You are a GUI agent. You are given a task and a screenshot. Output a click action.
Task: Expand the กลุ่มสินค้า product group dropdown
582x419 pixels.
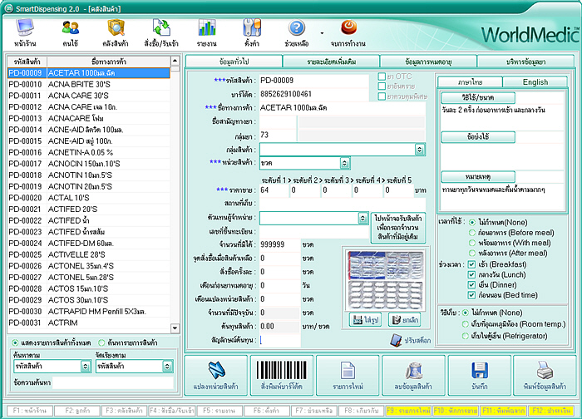tap(419, 150)
